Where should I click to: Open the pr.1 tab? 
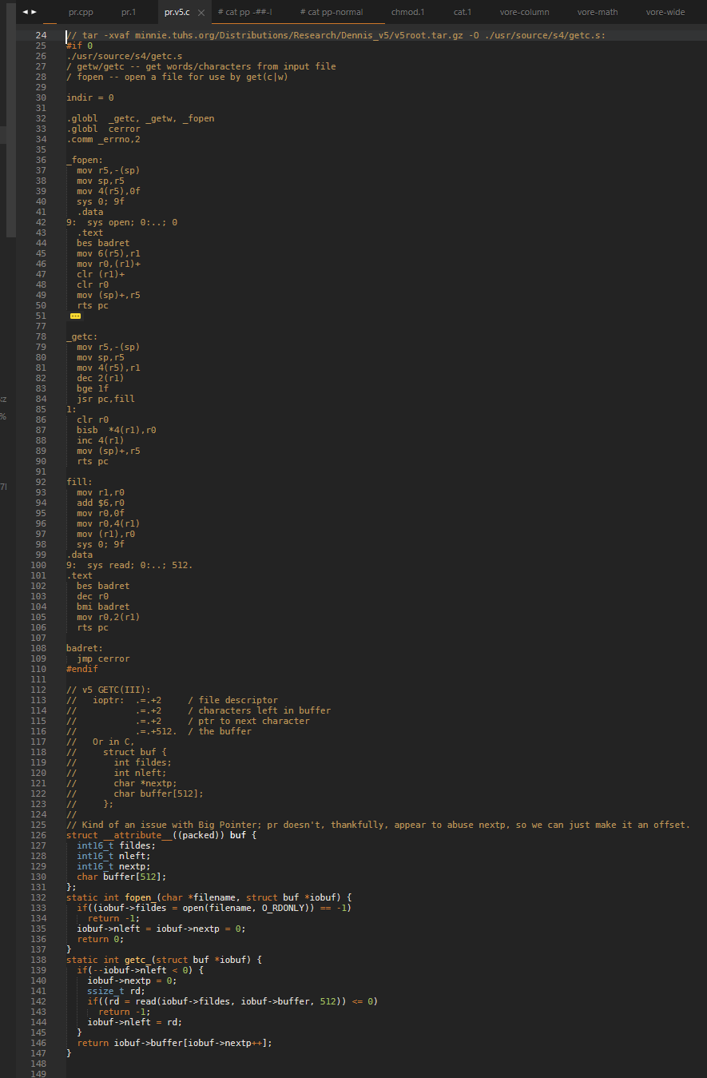click(129, 13)
